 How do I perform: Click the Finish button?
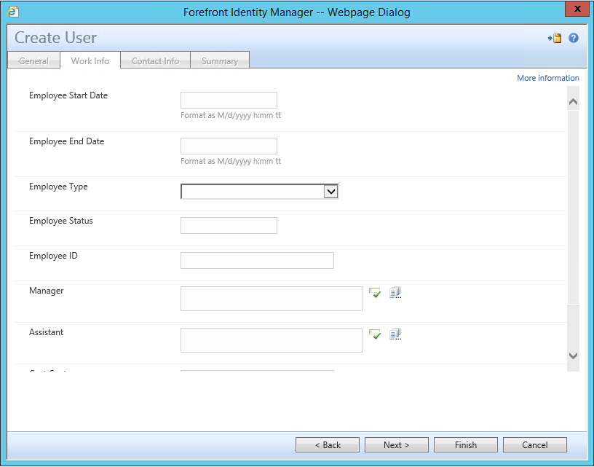[466, 445]
